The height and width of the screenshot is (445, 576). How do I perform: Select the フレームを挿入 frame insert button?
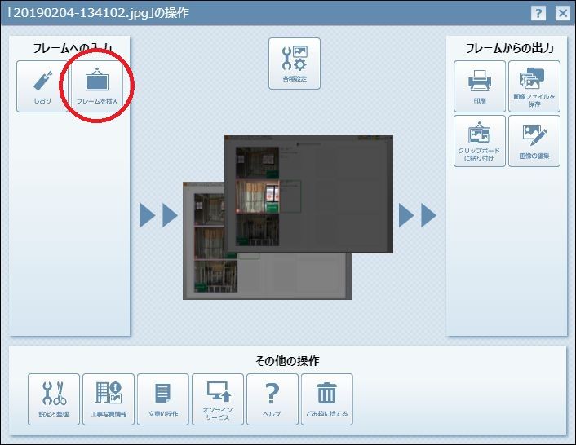tap(97, 86)
